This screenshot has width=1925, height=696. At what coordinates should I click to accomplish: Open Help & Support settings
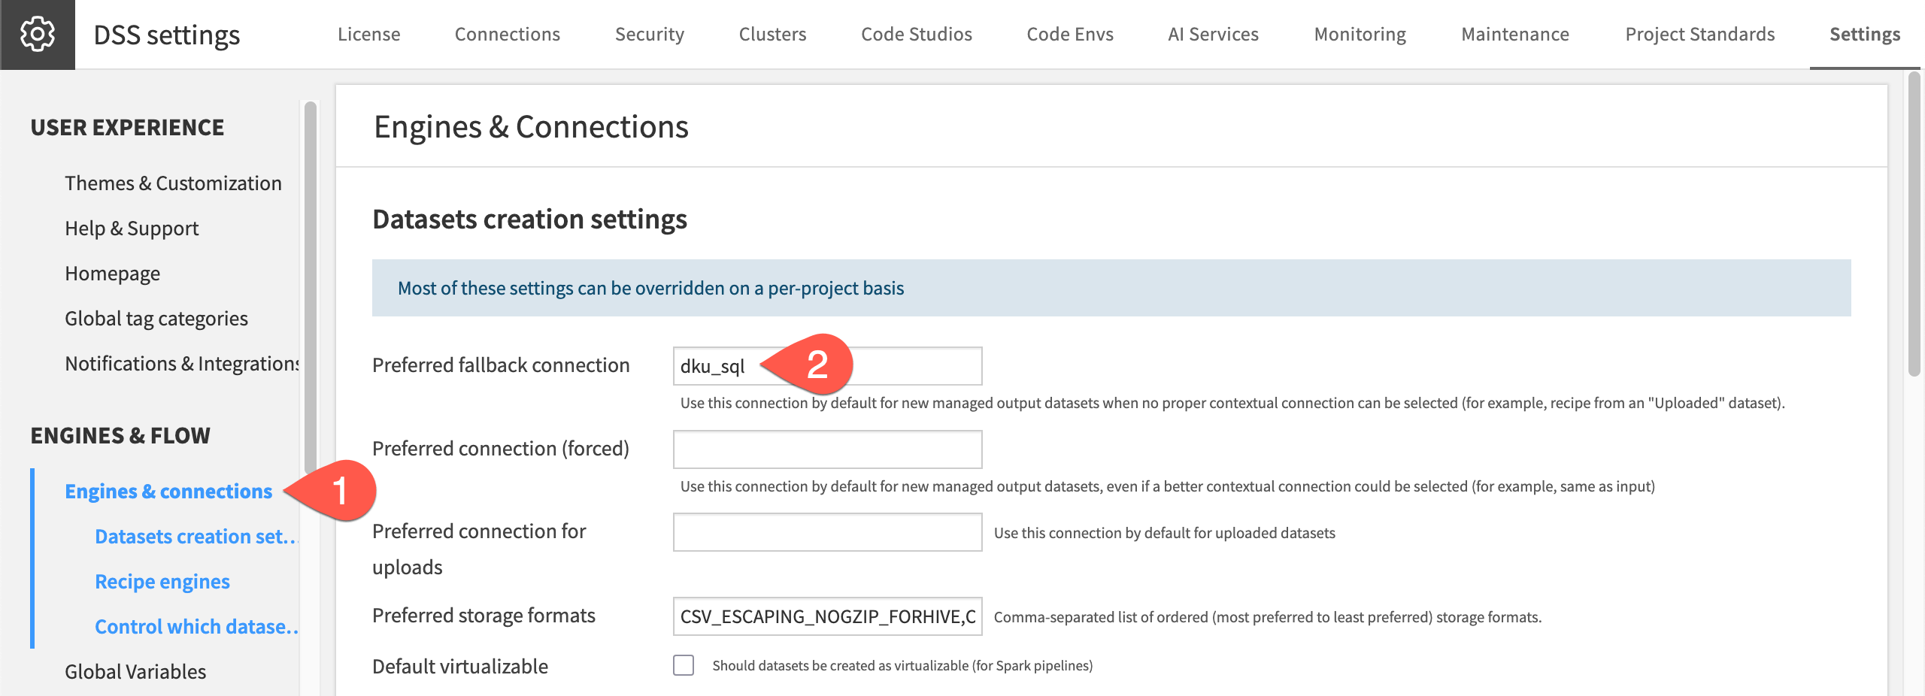click(132, 228)
